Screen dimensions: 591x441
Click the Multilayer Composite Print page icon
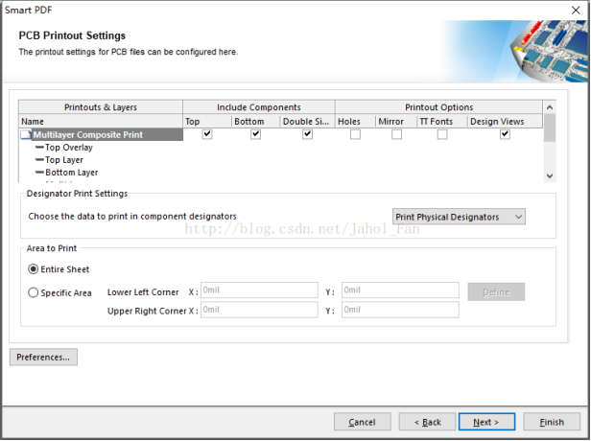[x=26, y=136]
